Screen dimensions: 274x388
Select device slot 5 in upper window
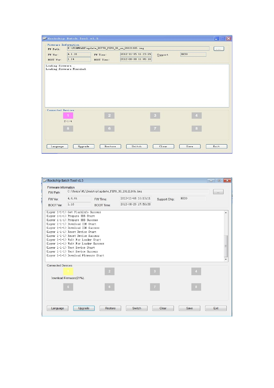tap(68, 128)
